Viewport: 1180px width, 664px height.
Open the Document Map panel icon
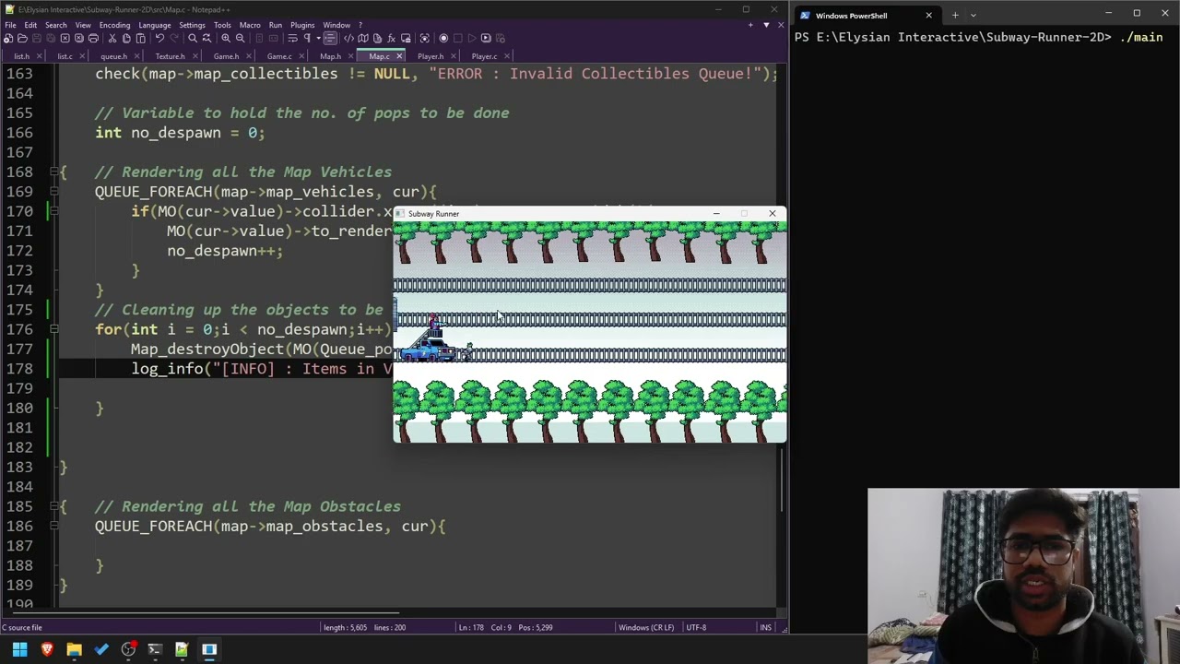click(363, 38)
